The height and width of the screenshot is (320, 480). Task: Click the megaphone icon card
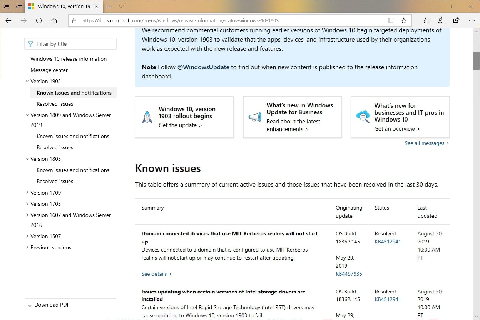tap(255, 117)
